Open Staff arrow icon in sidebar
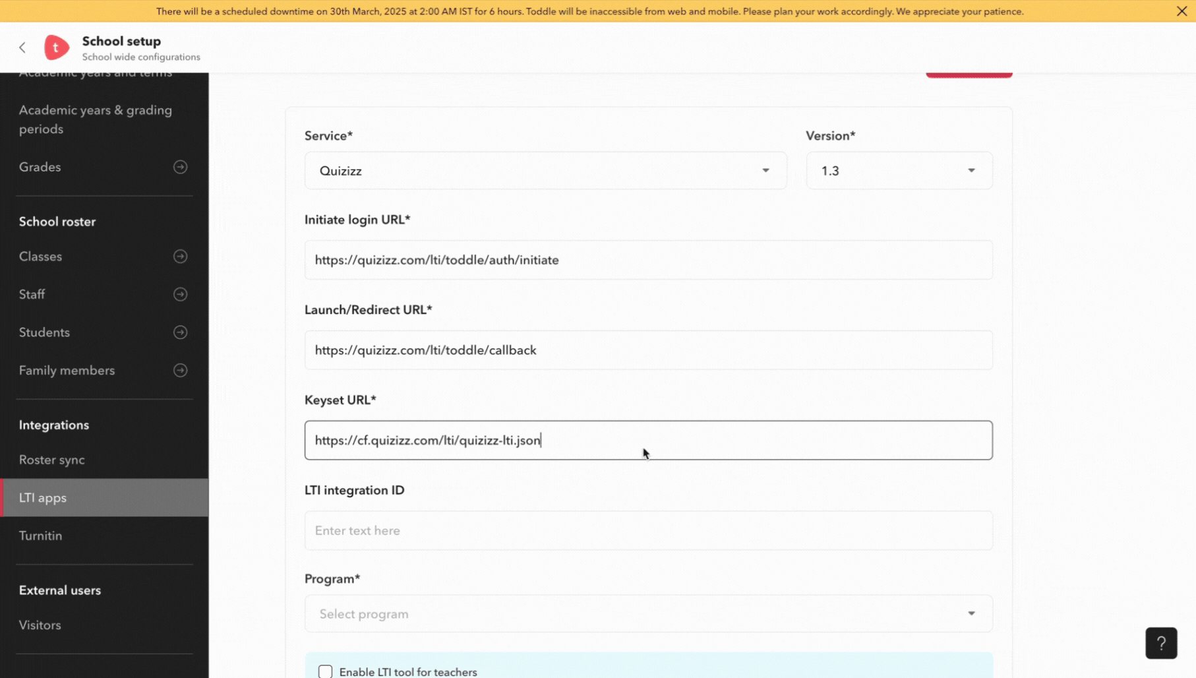This screenshot has width=1196, height=678. [x=180, y=294]
